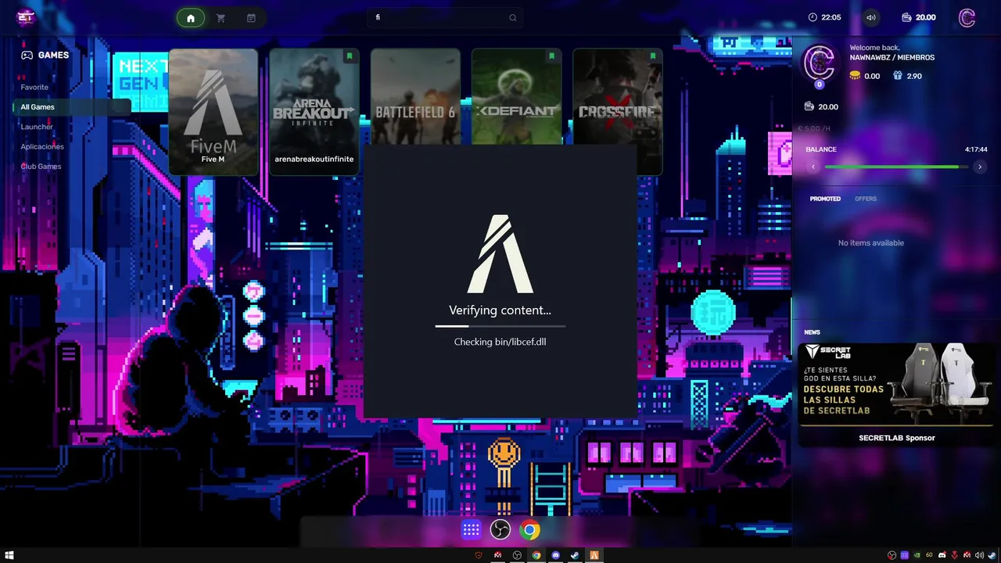Toggle bookmark on XDefiant card
The image size is (1001, 563).
pyautogui.click(x=551, y=56)
